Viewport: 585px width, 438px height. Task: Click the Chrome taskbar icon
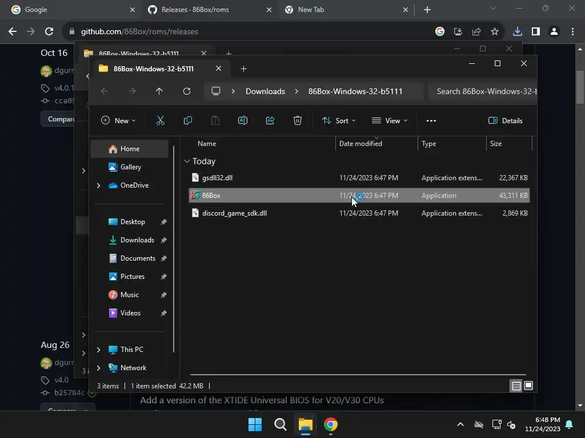(331, 424)
